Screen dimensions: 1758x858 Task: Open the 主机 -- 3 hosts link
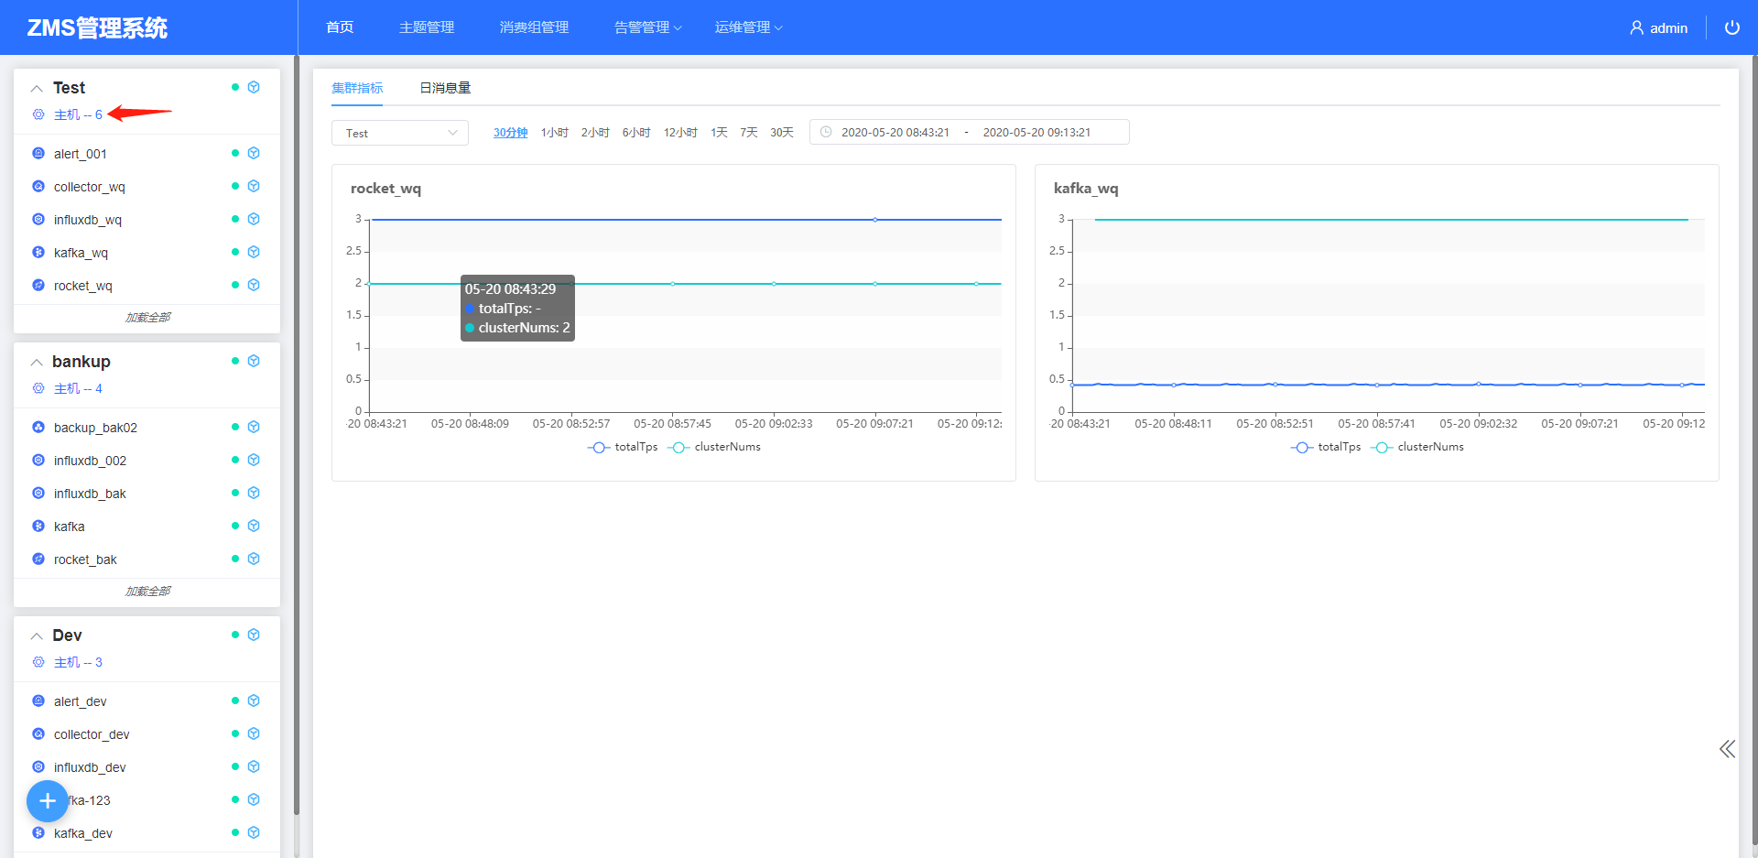pyautogui.click(x=78, y=662)
